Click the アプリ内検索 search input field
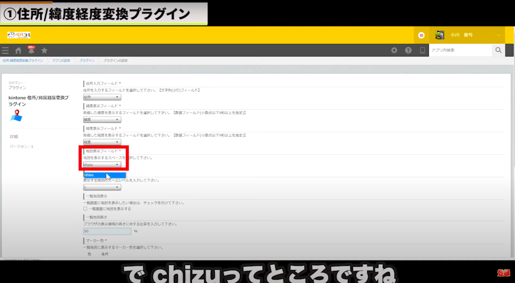This screenshot has width=515, height=283. pyautogui.click(x=460, y=50)
